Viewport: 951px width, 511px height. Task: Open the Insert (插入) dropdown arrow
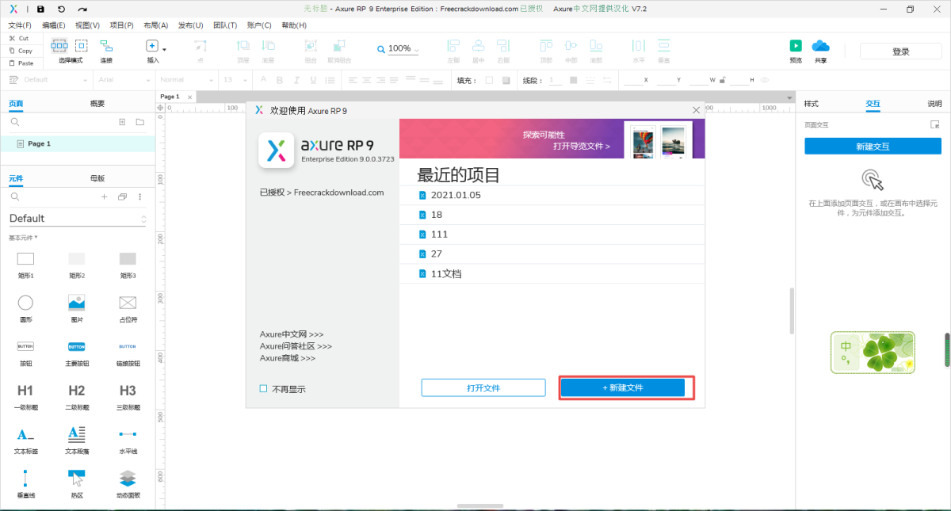tap(164, 49)
